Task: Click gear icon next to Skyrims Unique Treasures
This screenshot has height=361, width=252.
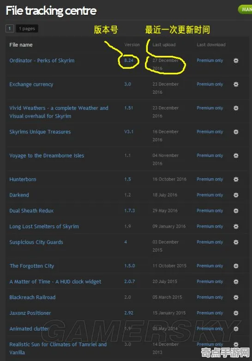Action: point(236,132)
